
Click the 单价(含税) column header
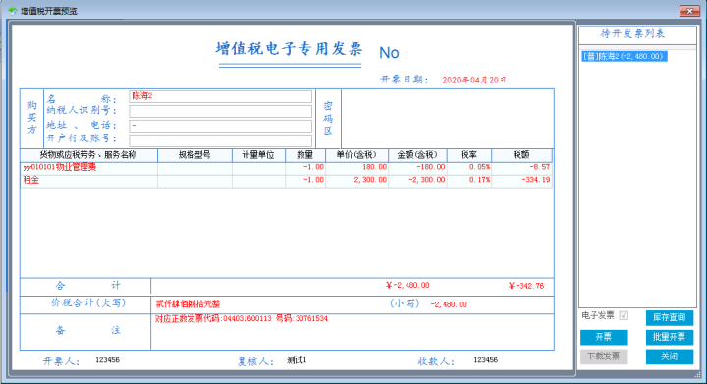click(356, 155)
